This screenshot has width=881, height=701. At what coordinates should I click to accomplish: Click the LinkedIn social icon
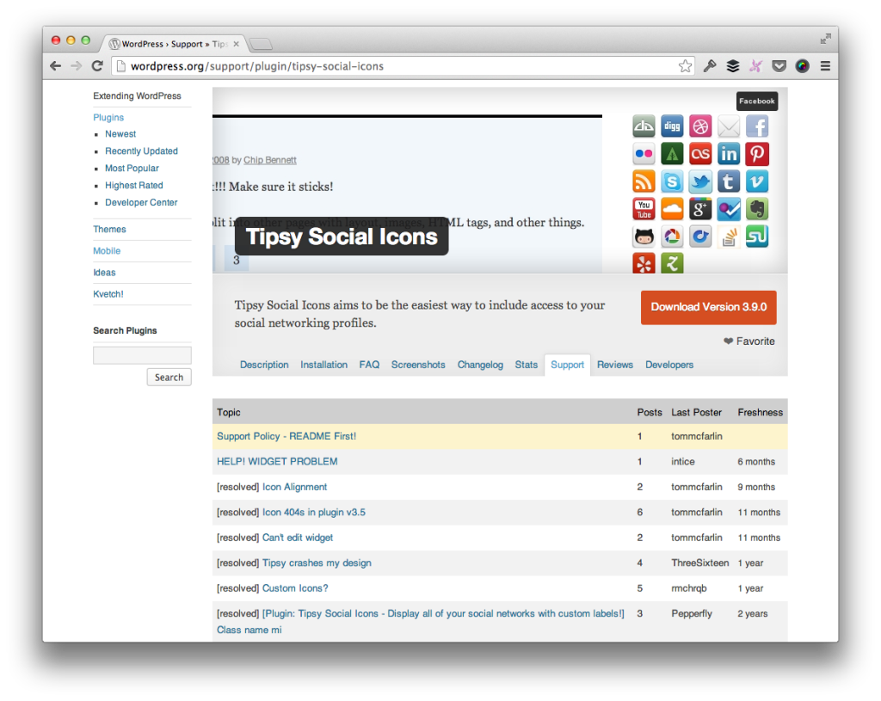(x=729, y=154)
